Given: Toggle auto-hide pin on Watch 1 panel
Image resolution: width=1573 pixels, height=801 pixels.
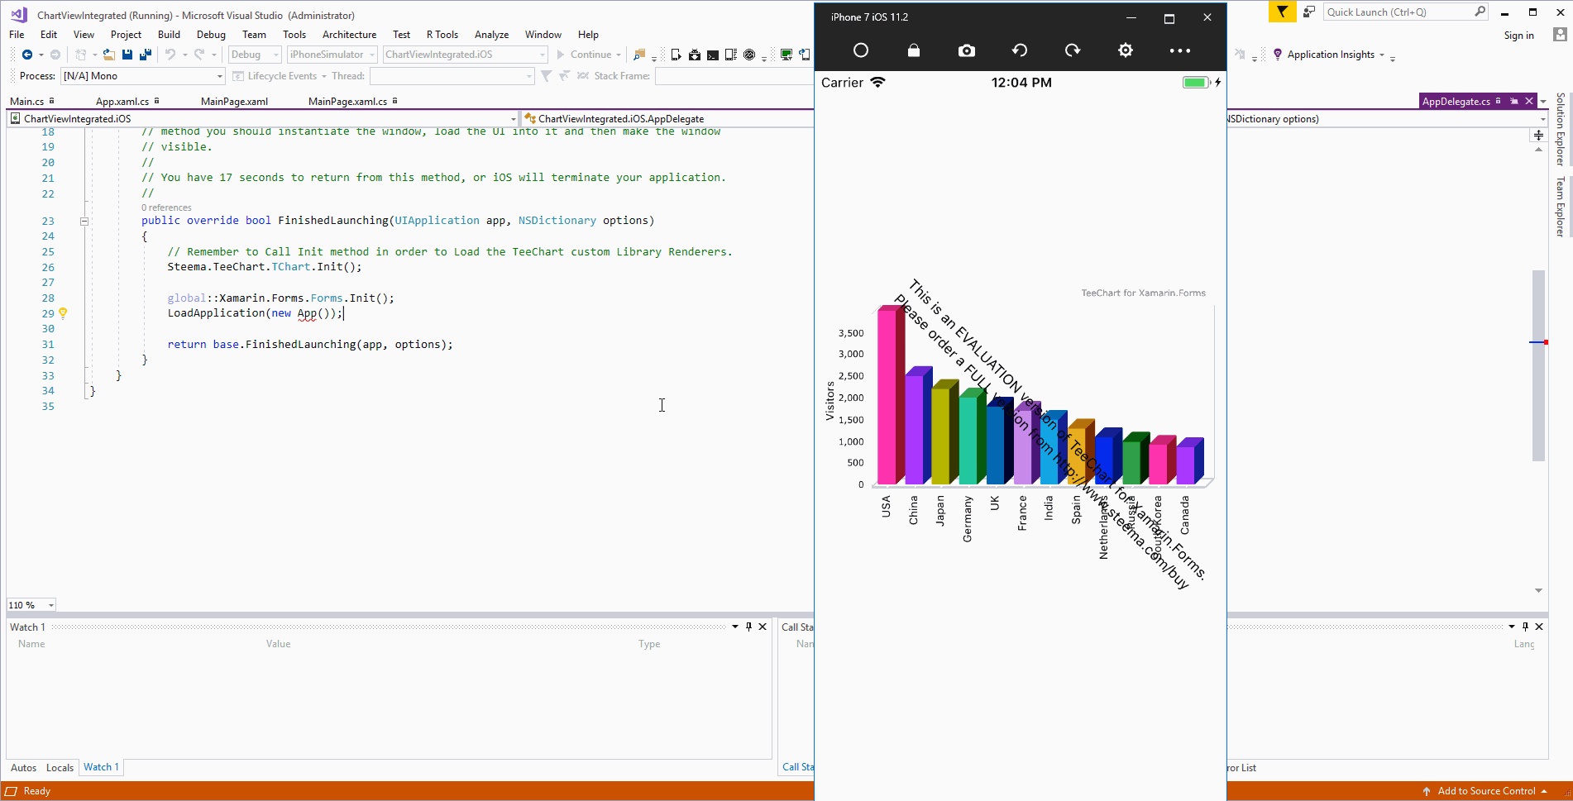Looking at the screenshot, I should pos(748,627).
